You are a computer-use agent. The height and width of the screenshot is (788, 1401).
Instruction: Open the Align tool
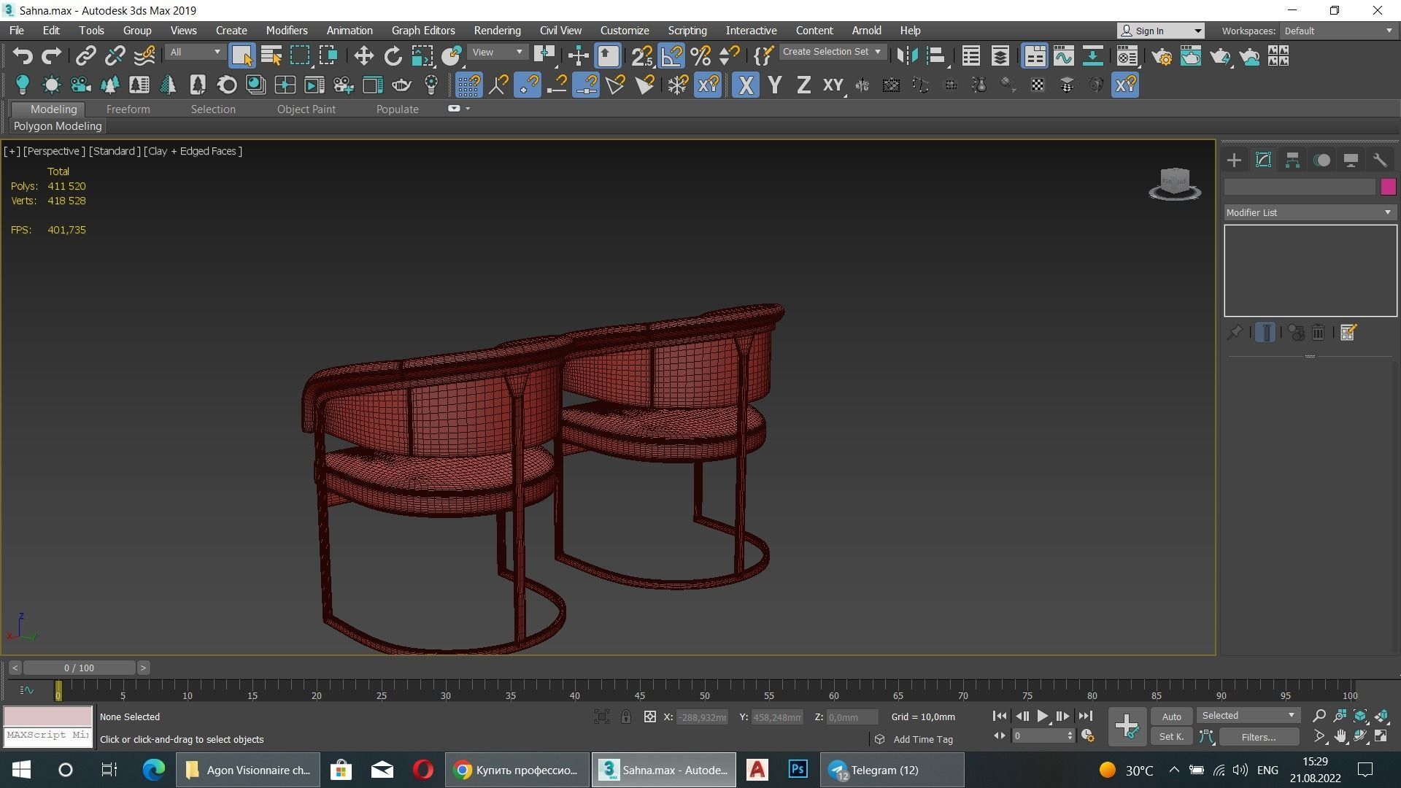point(936,56)
